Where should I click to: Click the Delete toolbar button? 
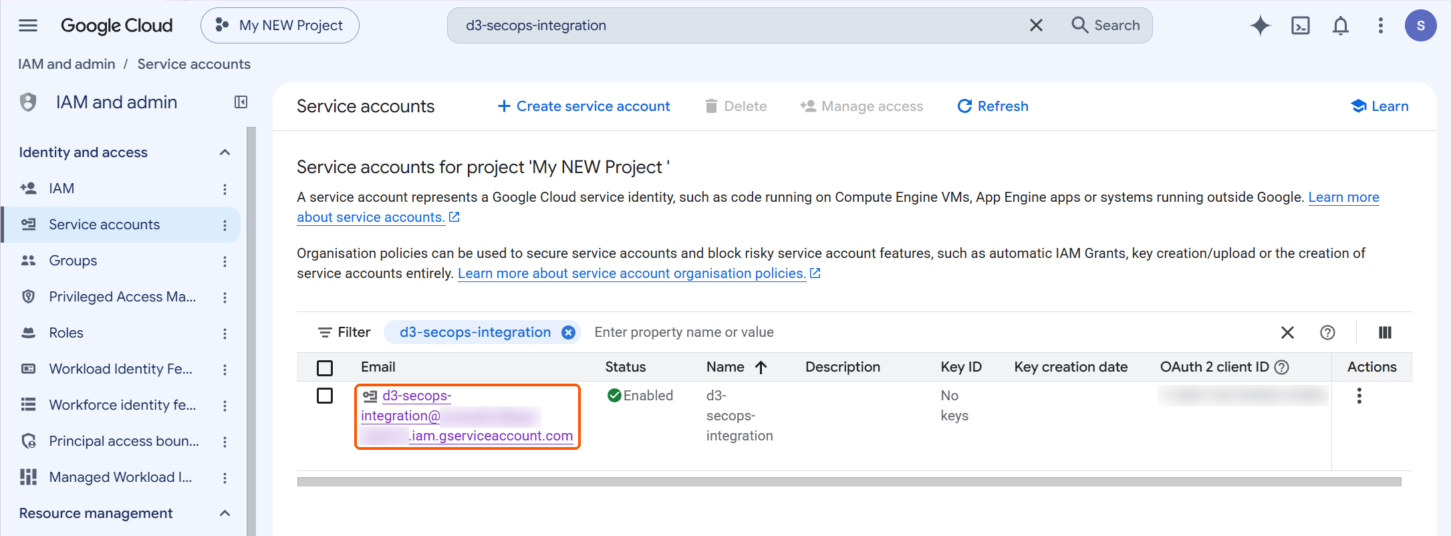tap(736, 106)
